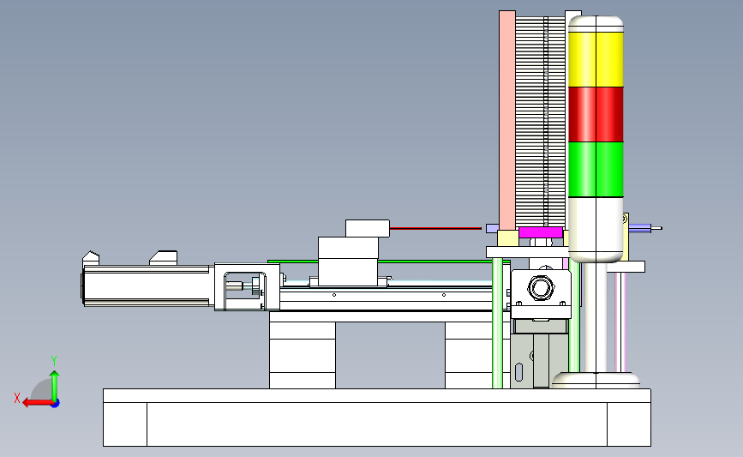Select the white lower body of signal tower
Viewport: 743px width, 457px height.
coord(596,229)
